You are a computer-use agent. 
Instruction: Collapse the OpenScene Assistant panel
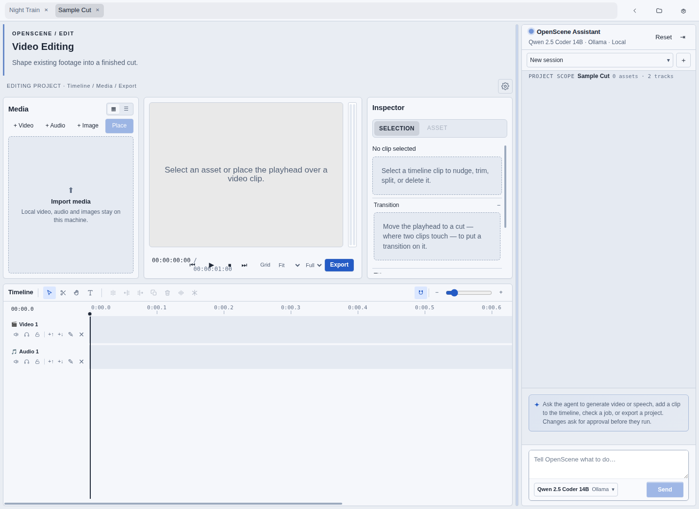coord(683,37)
